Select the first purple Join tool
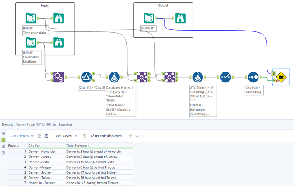The height and width of the screenshot is (186, 294). 142,77
